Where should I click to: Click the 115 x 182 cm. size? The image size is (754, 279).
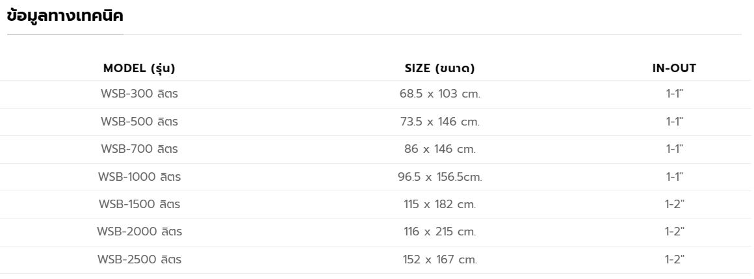coord(439,204)
